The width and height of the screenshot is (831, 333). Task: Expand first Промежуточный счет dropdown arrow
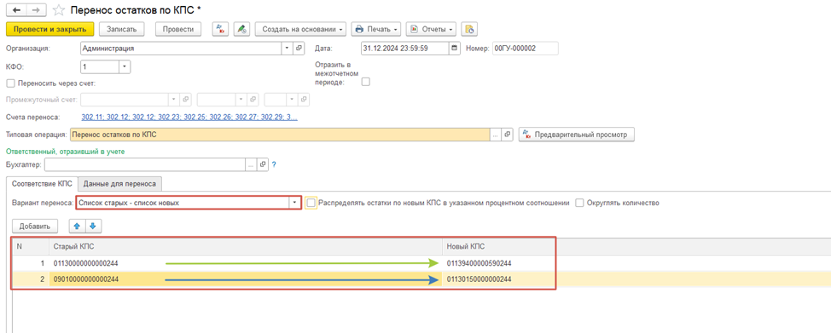tap(174, 99)
